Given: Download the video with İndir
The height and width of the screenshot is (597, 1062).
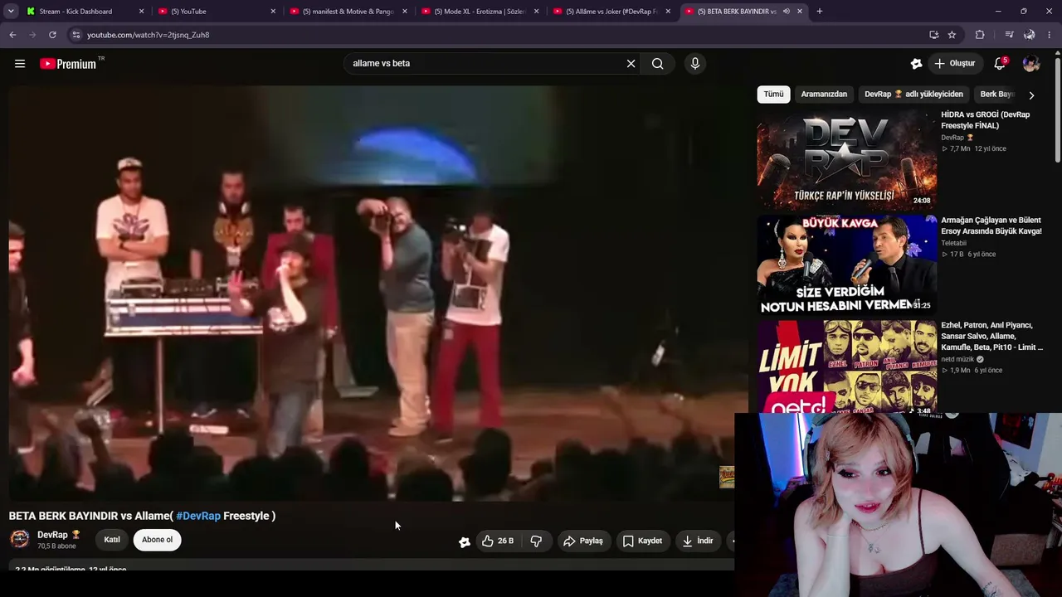Looking at the screenshot, I should click(698, 541).
